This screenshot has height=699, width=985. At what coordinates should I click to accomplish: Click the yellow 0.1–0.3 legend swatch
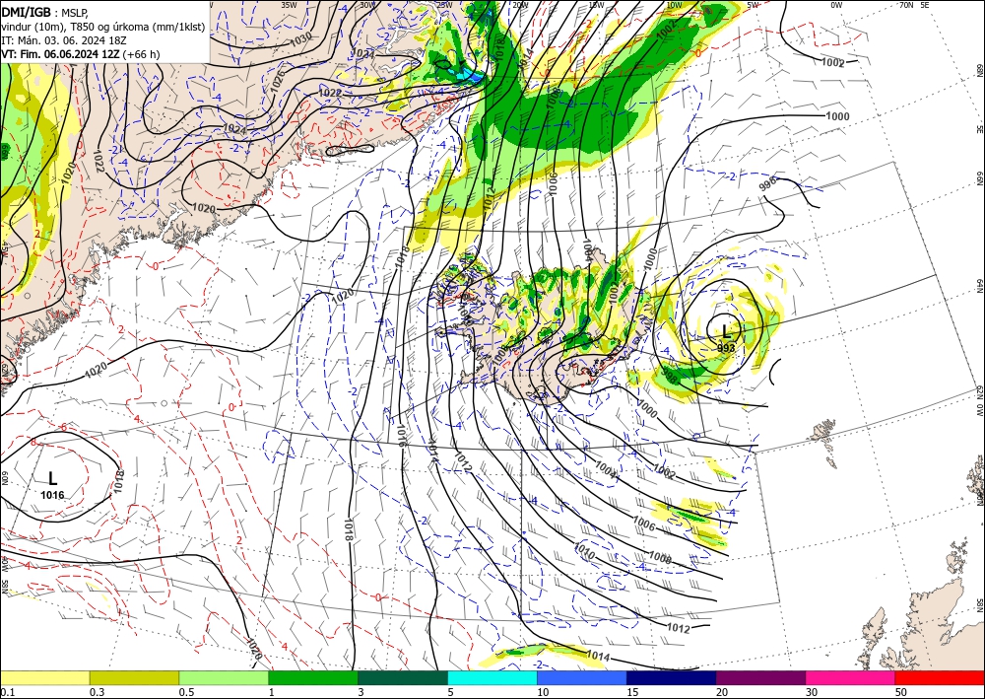coord(44,677)
